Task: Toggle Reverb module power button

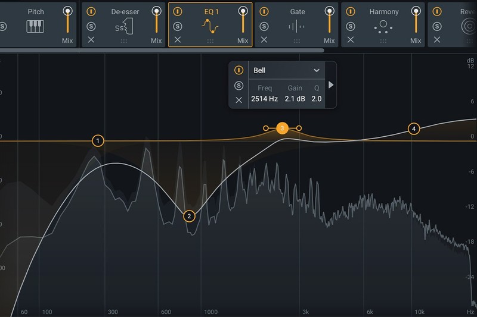Action: click(x=437, y=11)
